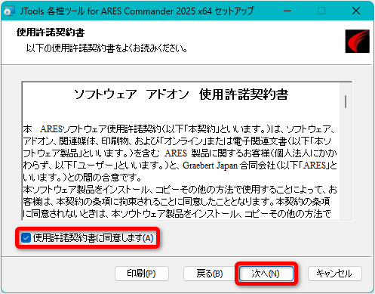
Task: Click the license text scrollbar thumb
Action: 346,102
